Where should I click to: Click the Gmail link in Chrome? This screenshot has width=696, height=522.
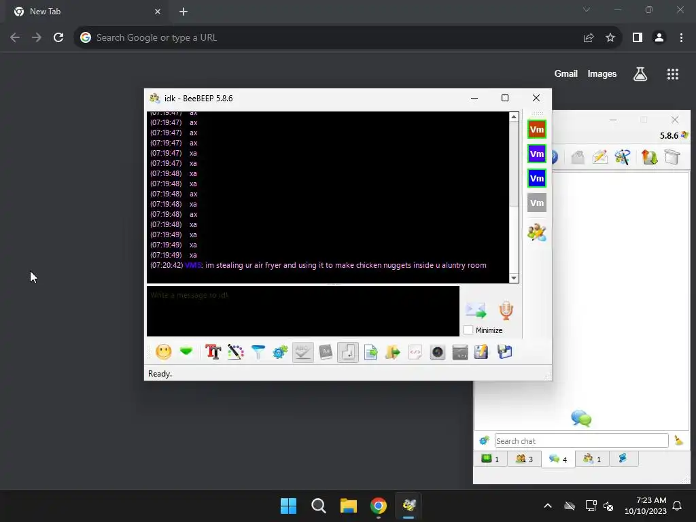pos(566,74)
